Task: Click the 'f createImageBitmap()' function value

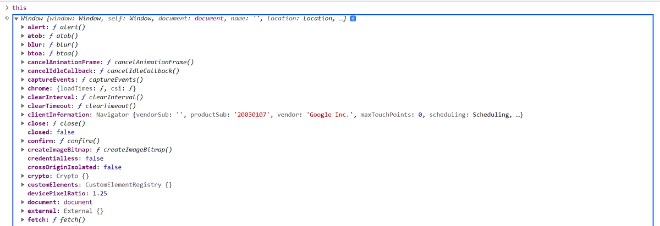Action: coord(134,150)
